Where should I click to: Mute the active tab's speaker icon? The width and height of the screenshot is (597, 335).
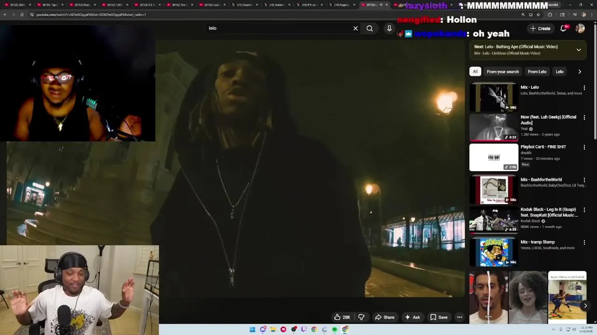(x=381, y=5)
